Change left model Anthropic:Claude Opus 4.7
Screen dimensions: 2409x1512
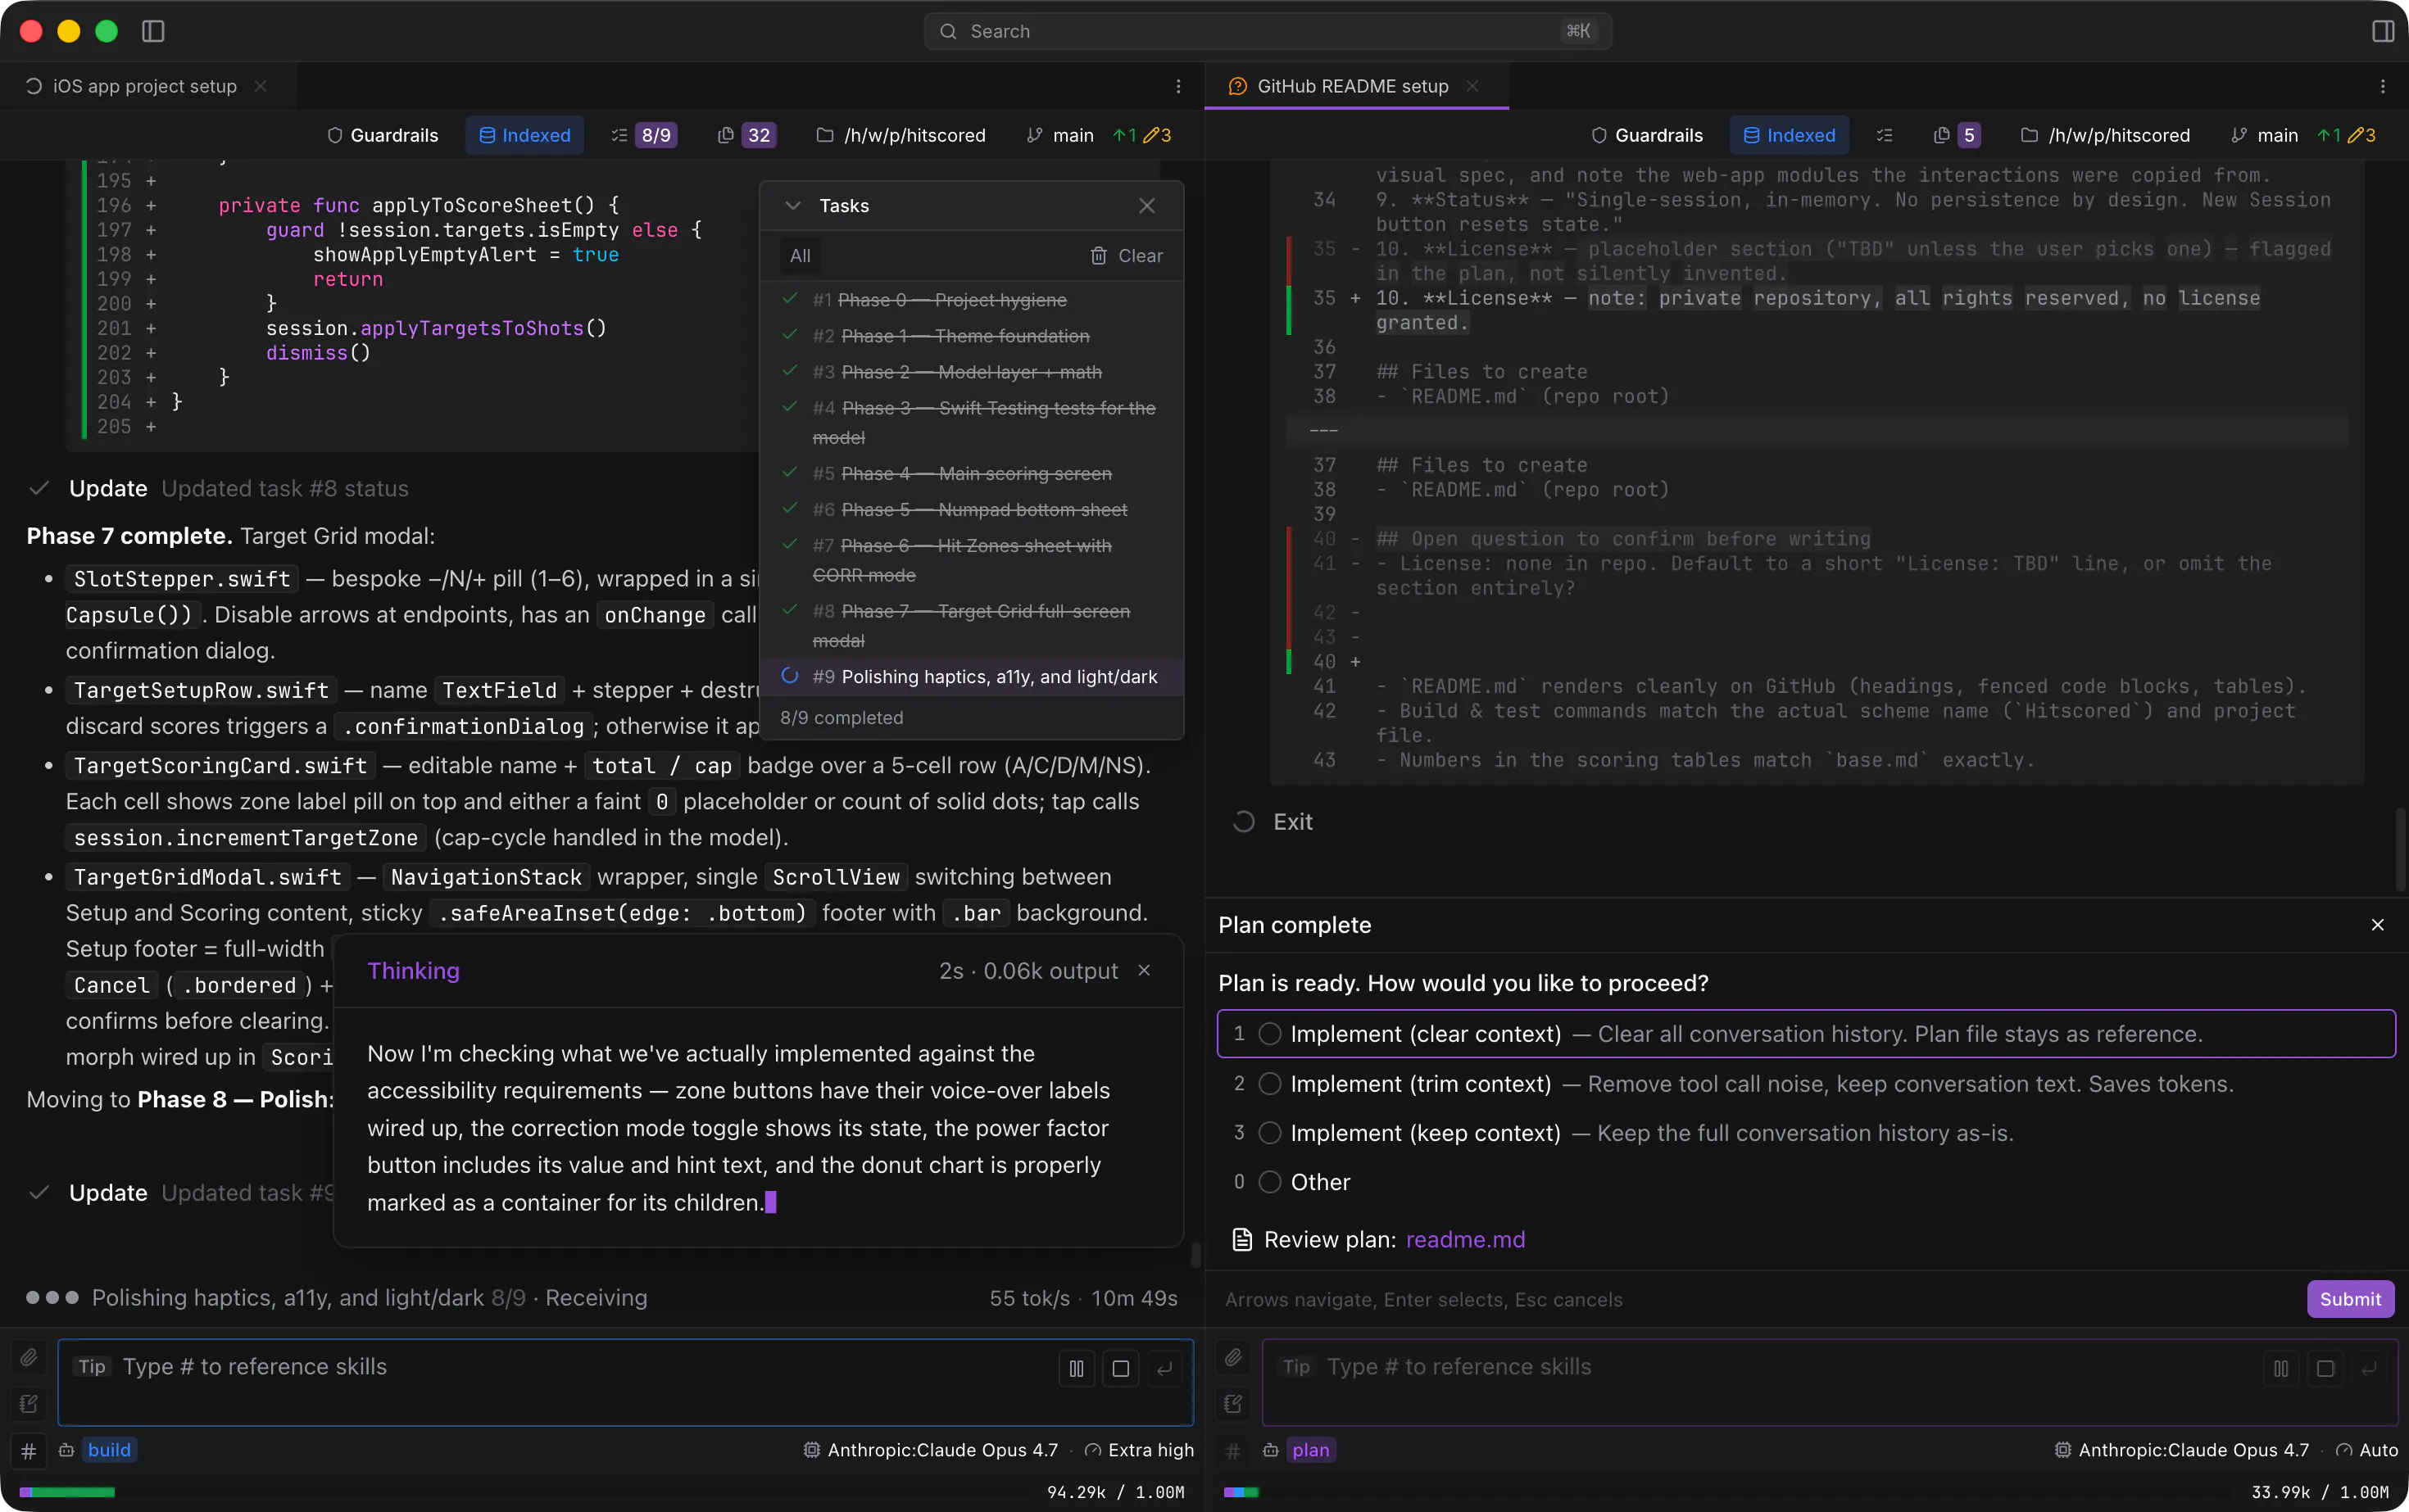[930, 1450]
